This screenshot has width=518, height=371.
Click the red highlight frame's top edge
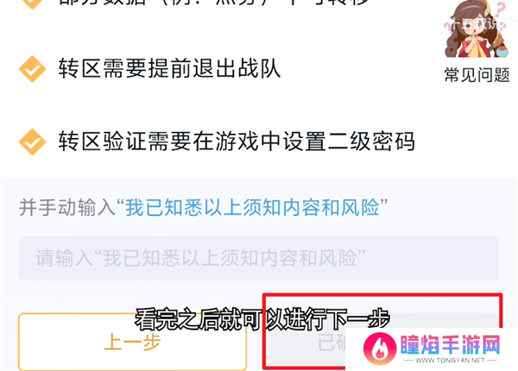pos(382,294)
